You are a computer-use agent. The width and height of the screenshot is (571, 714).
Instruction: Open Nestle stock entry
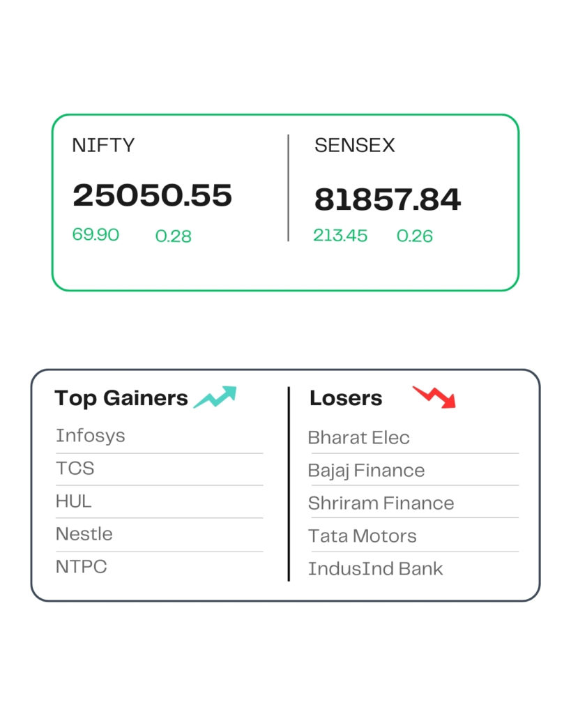click(84, 533)
